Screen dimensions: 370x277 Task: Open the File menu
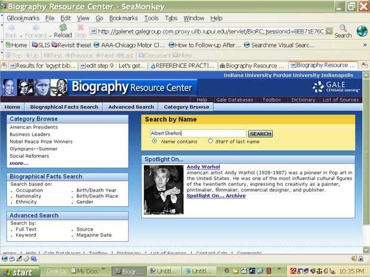tap(50, 18)
